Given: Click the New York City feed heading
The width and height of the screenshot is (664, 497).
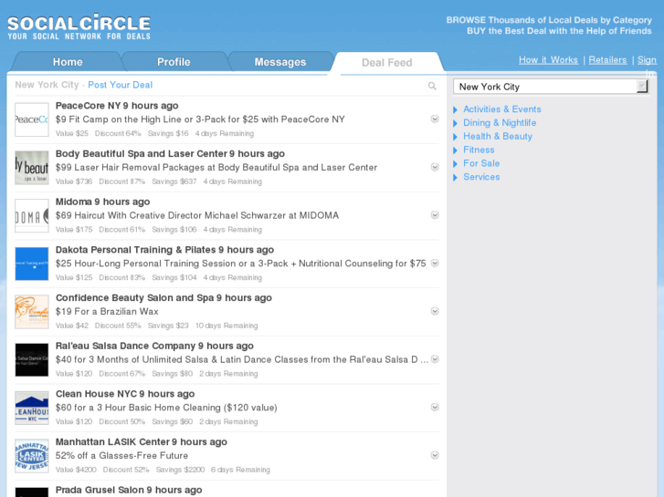Looking at the screenshot, I should point(47,85).
